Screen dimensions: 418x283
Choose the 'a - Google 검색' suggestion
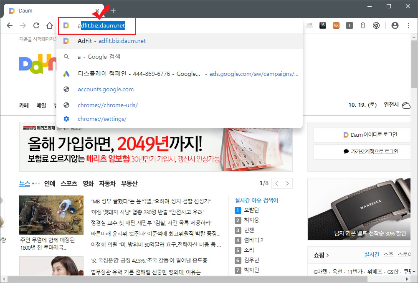coord(180,57)
